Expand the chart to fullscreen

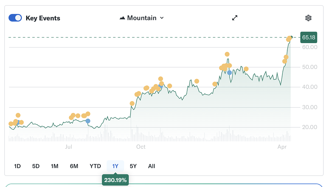coord(235,18)
